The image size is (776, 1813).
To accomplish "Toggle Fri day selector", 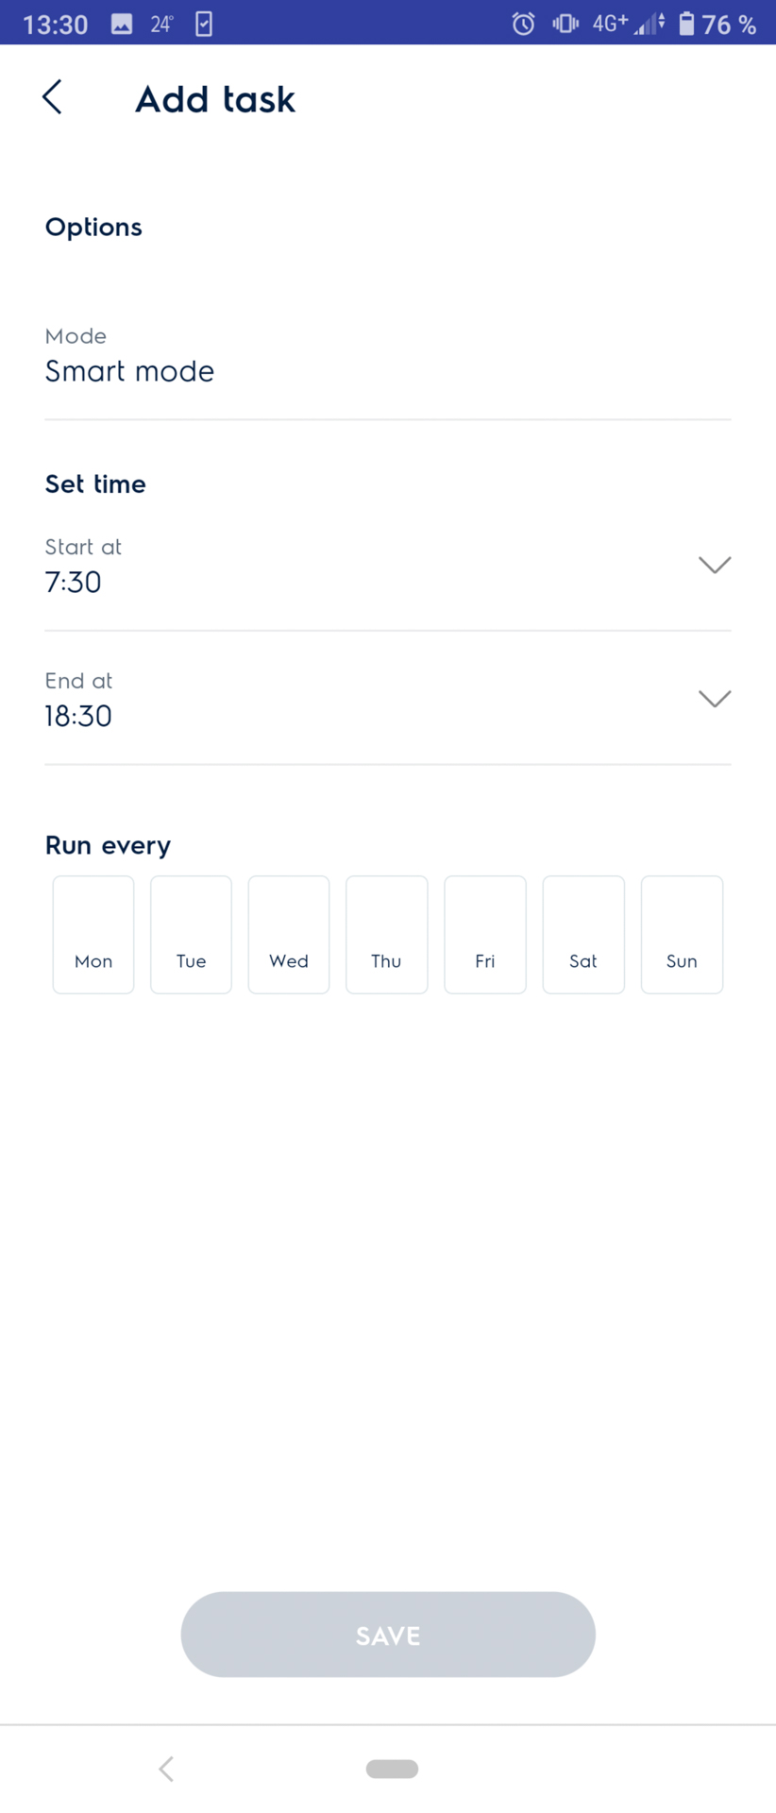I will (x=485, y=935).
